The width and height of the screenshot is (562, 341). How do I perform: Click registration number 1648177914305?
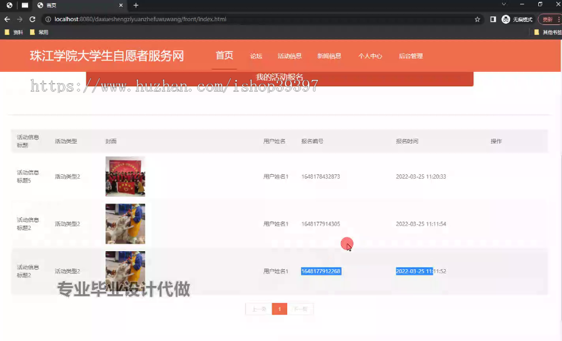(320, 224)
